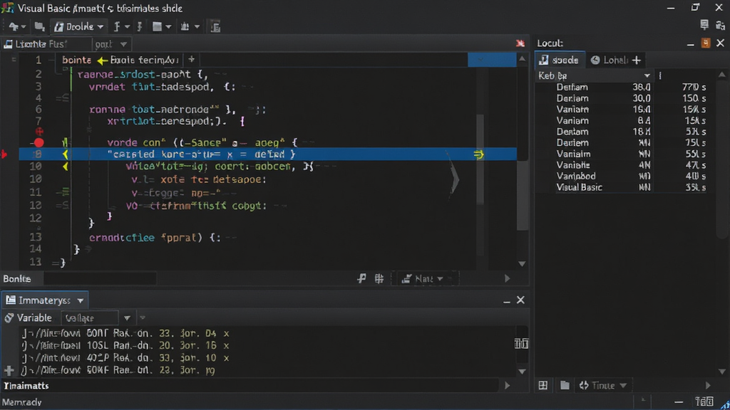Collapse the code block at line 4
Screen dimensions: 730x410
tap(63, 98)
